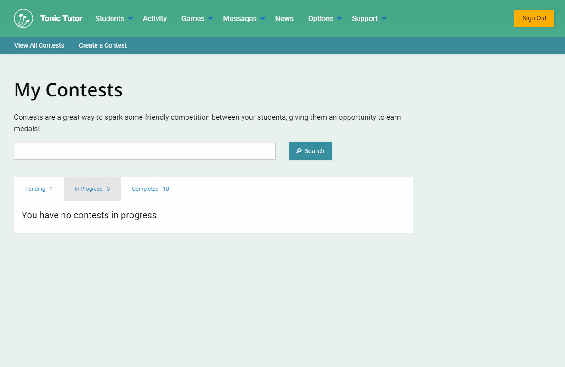Select the In Progress - 0 tab
565x367 pixels.
tap(92, 189)
